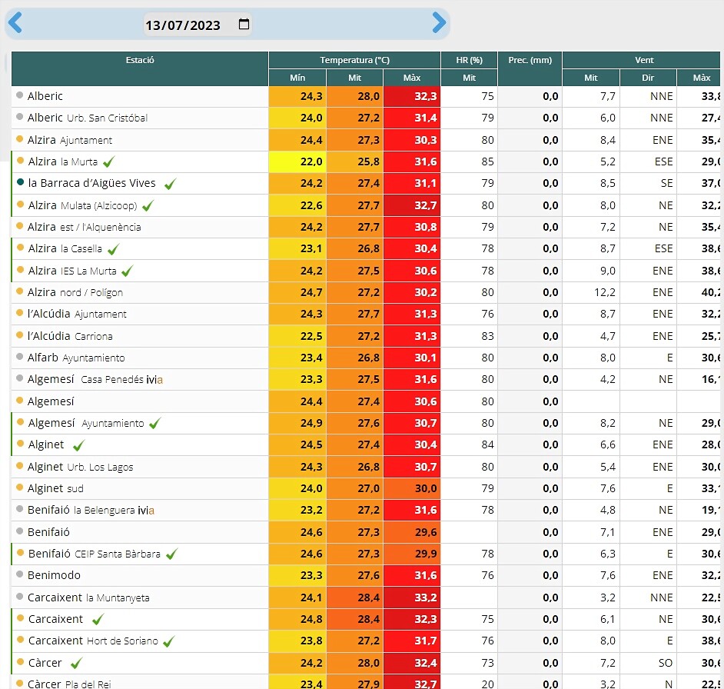Open the Alginet sud station
This screenshot has height=689, width=724.
[55, 488]
